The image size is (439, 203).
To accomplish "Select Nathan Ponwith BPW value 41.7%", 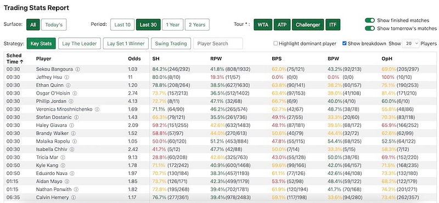I will (335, 190).
